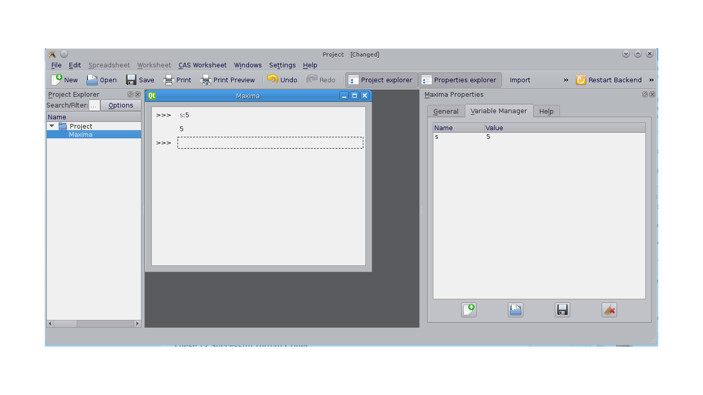Click the empty Maxima input prompt field
Viewport: 703px width, 395px height.
(270, 142)
